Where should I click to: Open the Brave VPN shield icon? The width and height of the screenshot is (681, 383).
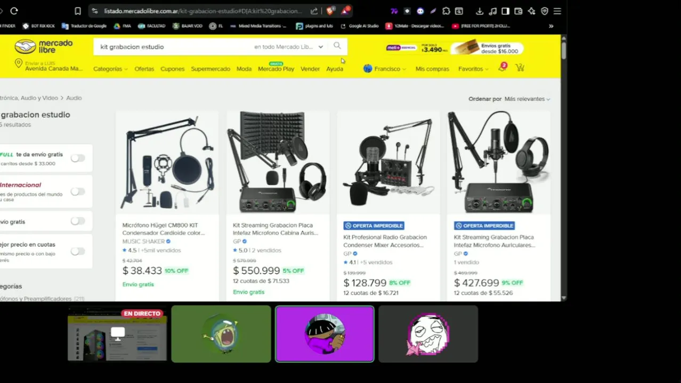click(545, 11)
